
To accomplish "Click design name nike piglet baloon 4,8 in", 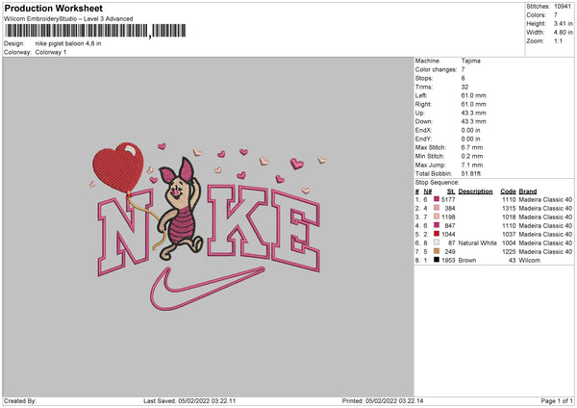I will click(68, 43).
